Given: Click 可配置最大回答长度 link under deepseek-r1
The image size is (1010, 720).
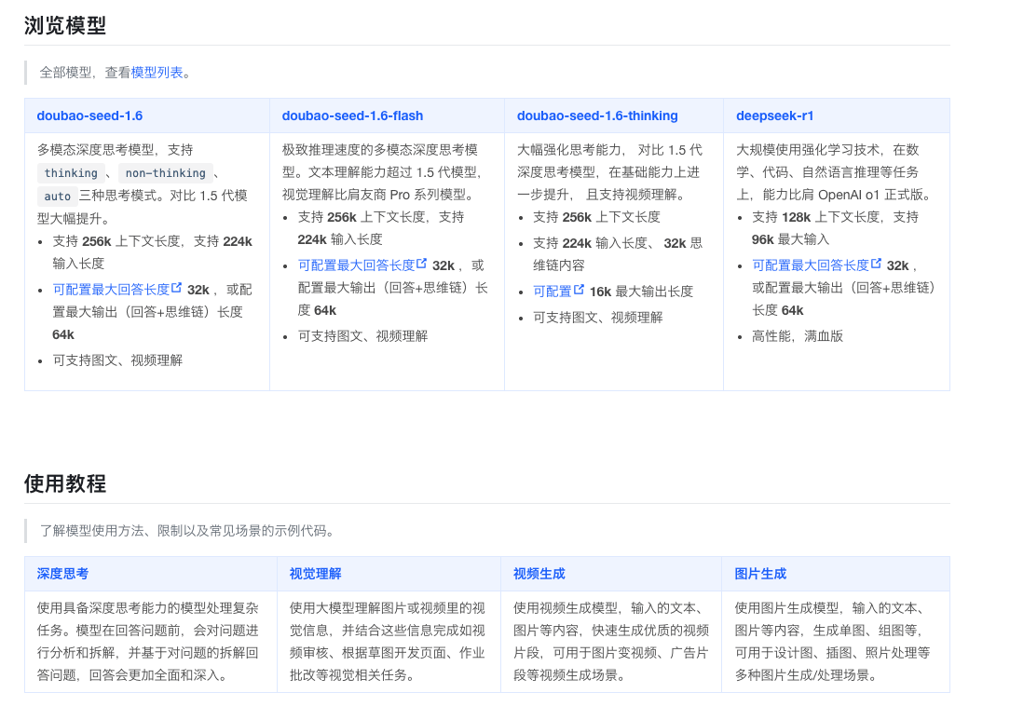Looking at the screenshot, I should (811, 265).
